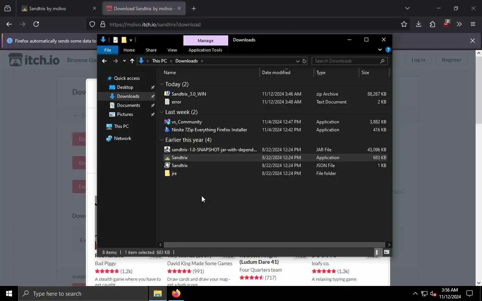Open Firefox downloads panel
The height and width of the screenshot is (301, 482).
[418, 24]
